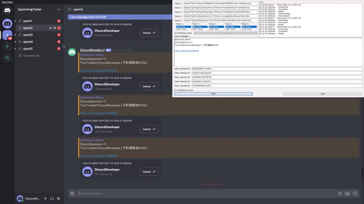This screenshot has width=364, height=204.
Task: Select Bot Token for Token 3
Action: tap(216, 27)
